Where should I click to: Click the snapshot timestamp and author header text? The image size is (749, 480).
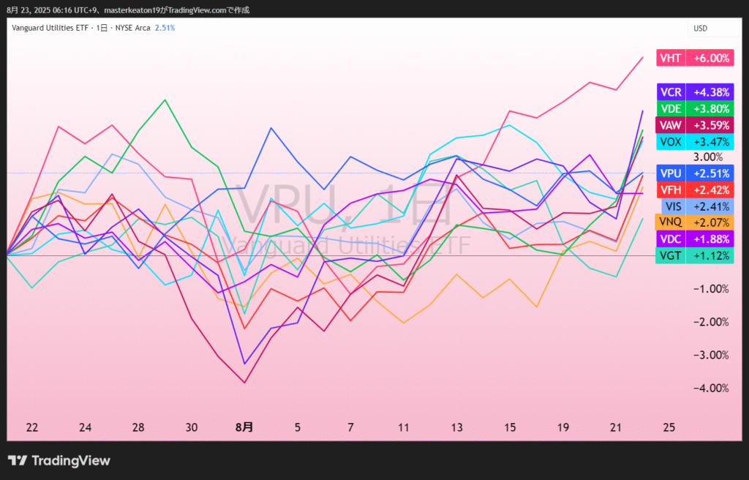click(x=128, y=10)
